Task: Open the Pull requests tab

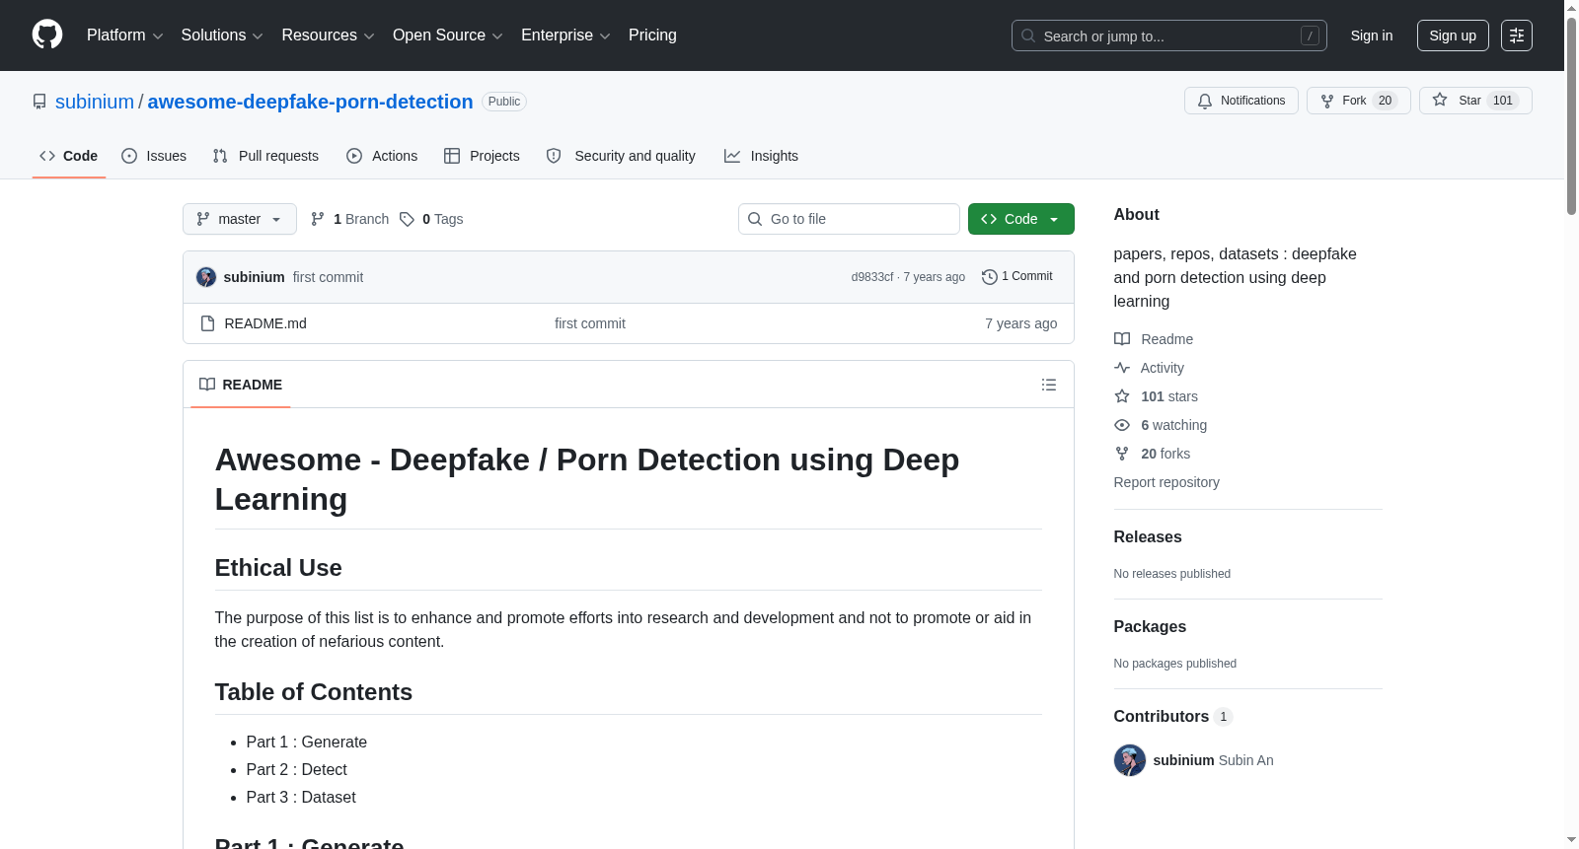Action: tap(265, 156)
